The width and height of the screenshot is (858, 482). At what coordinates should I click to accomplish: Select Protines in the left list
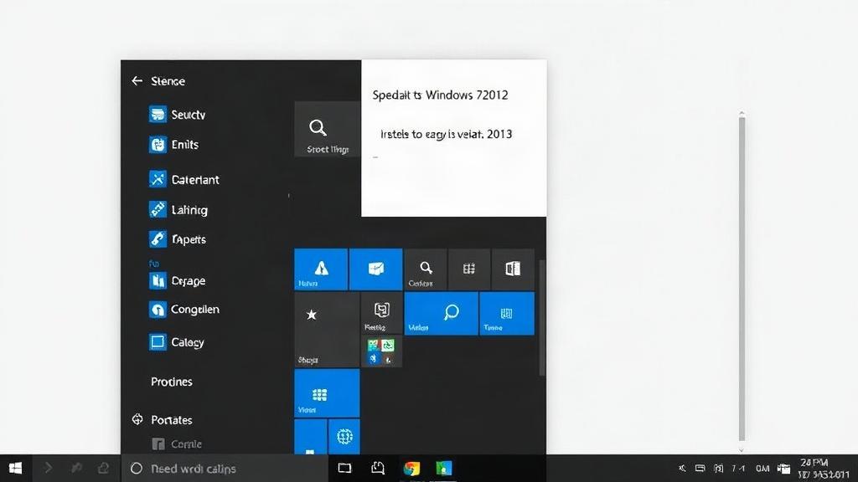(x=171, y=382)
